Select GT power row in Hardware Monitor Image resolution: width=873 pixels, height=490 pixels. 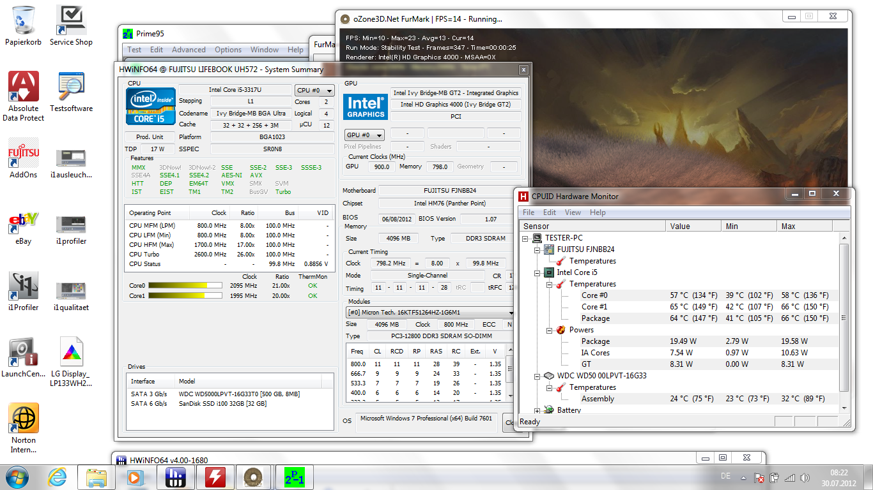[680, 364]
